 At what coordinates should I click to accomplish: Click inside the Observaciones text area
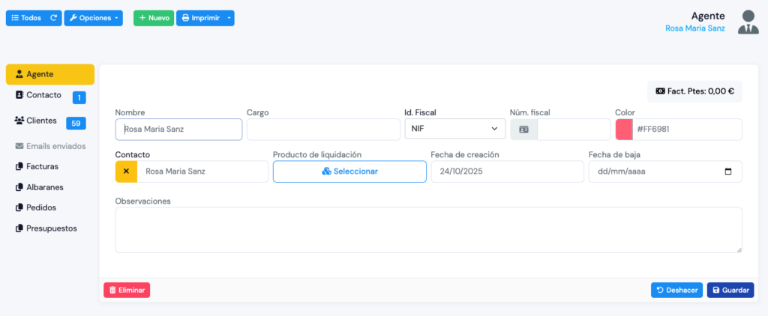[428, 230]
